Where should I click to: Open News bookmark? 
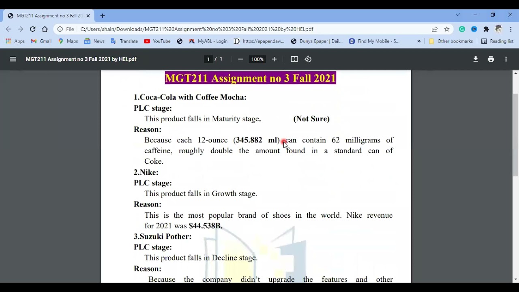click(94, 41)
